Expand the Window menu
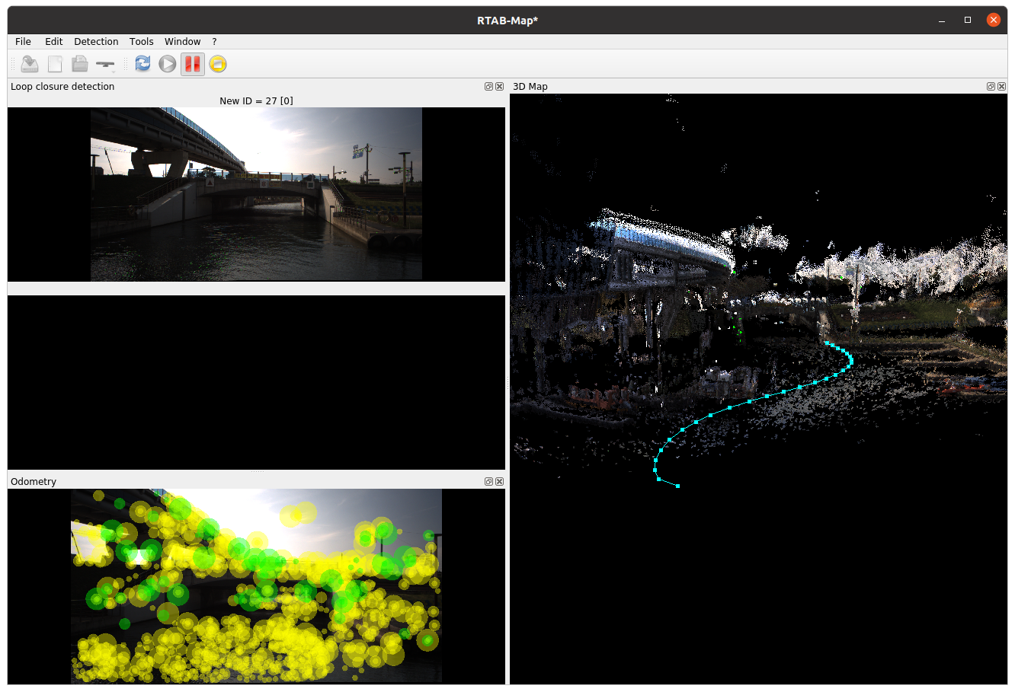1015x692 pixels. [182, 42]
